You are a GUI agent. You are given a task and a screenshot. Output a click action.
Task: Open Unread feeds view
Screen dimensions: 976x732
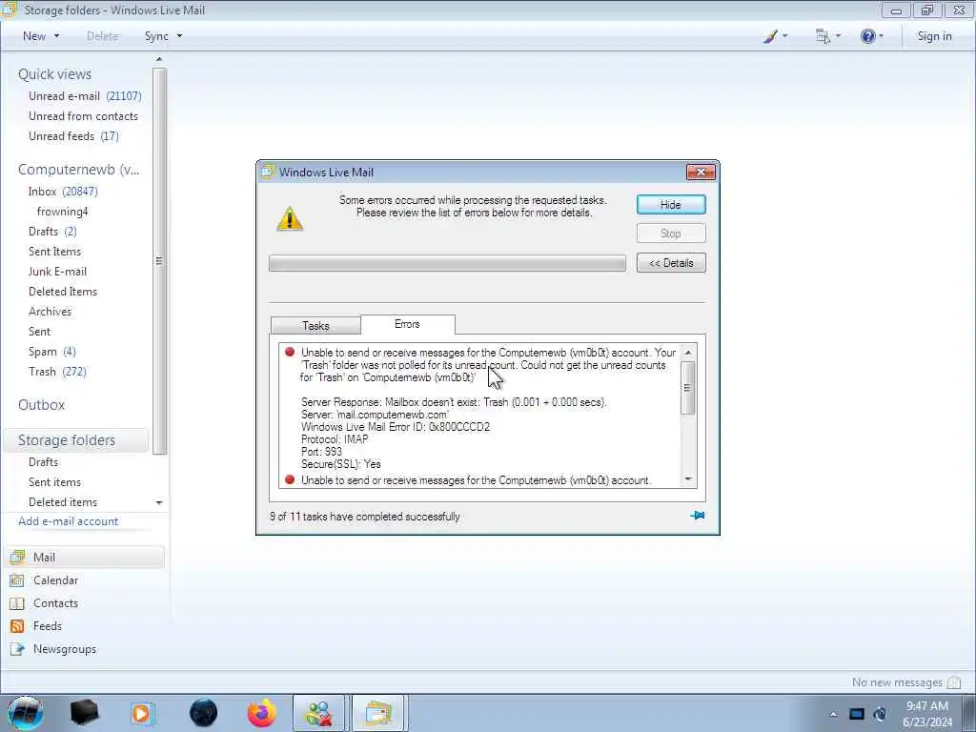coord(73,136)
